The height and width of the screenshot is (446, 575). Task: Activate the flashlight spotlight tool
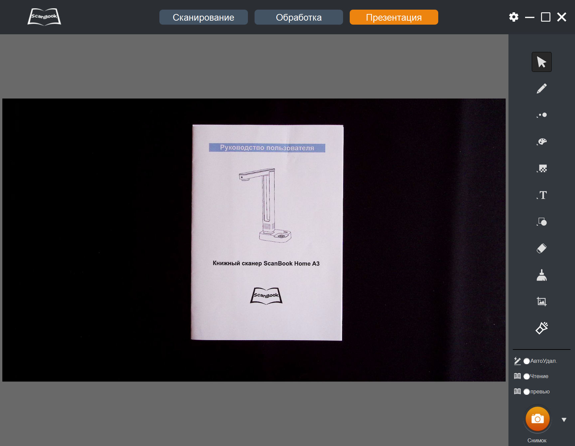tap(541, 328)
